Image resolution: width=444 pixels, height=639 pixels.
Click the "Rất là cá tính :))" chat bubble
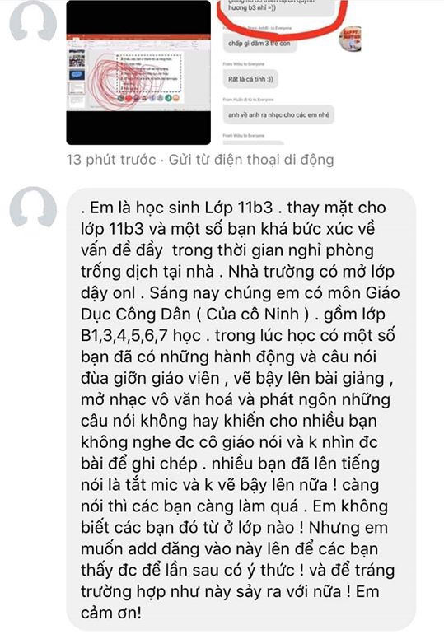click(x=250, y=79)
